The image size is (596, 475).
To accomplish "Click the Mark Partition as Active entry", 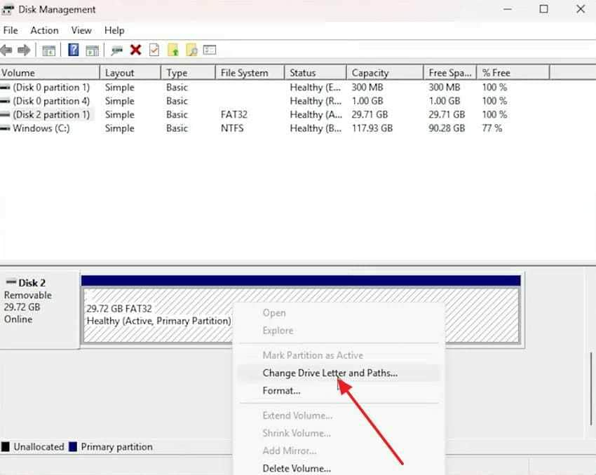I will pyautogui.click(x=338, y=355).
